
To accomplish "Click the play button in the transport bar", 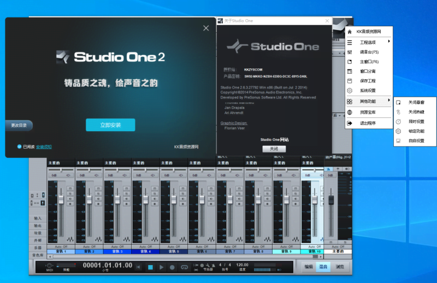I will (161, 267).
